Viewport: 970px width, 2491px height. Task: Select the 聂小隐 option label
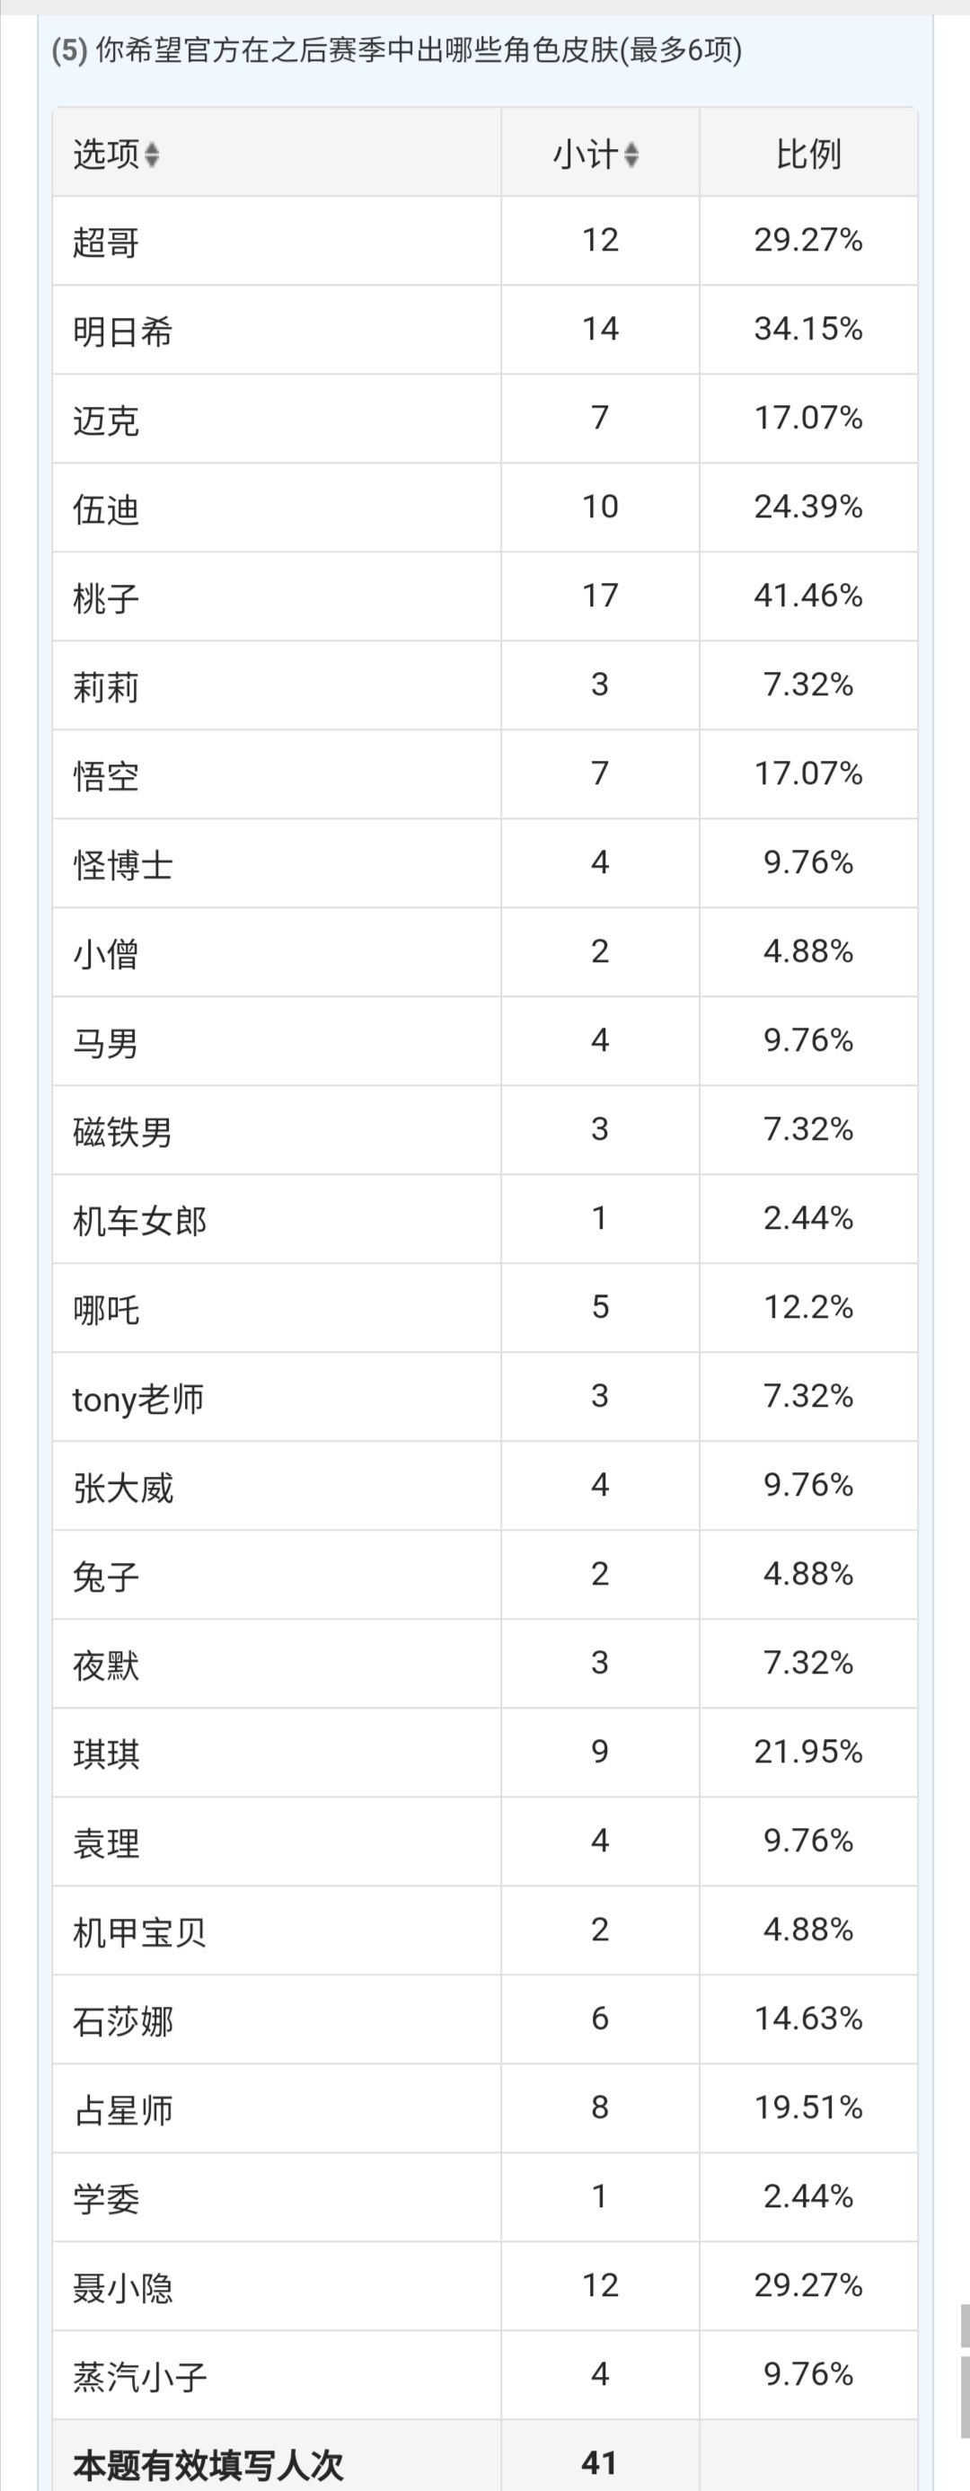123,2288
